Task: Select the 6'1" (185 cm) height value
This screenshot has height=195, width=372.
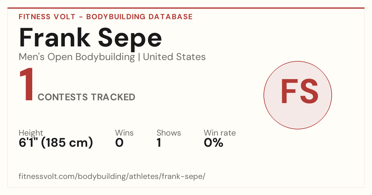Action: pyautogui.click(x=56, y=143)
